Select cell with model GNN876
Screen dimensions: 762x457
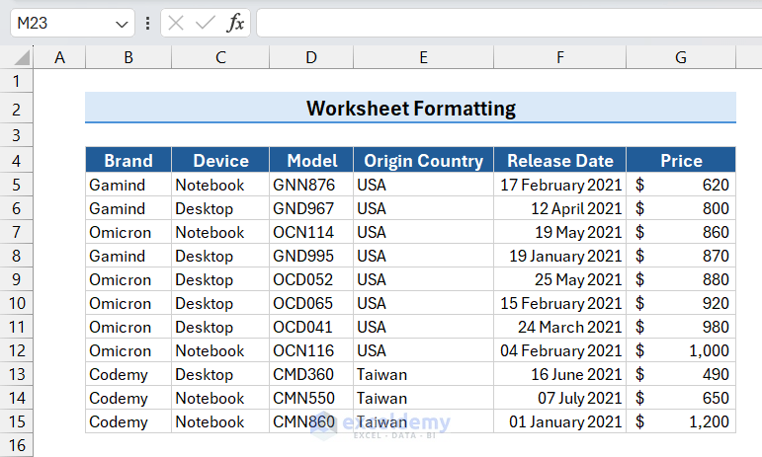(311, 185)
